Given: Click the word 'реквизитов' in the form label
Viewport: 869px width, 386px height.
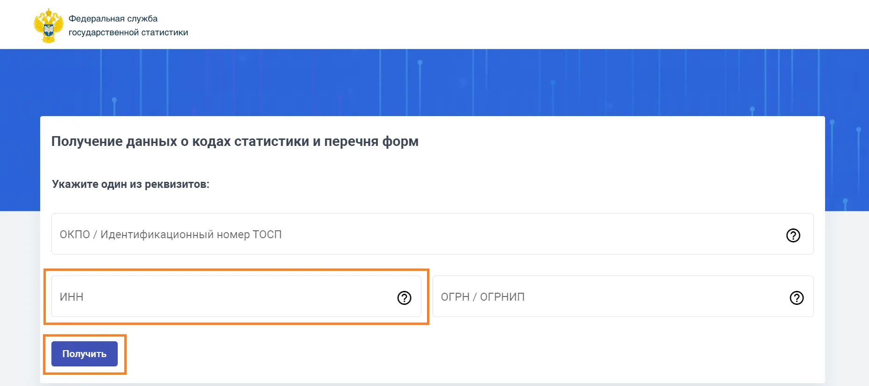Looking at the screenshot, I should pos(177,184).
